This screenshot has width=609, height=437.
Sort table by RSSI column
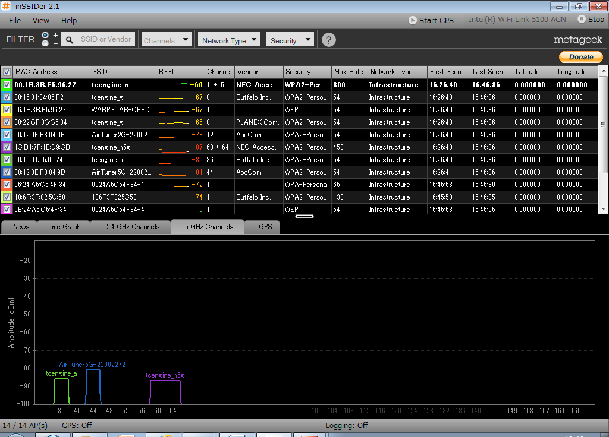(181, 72)
